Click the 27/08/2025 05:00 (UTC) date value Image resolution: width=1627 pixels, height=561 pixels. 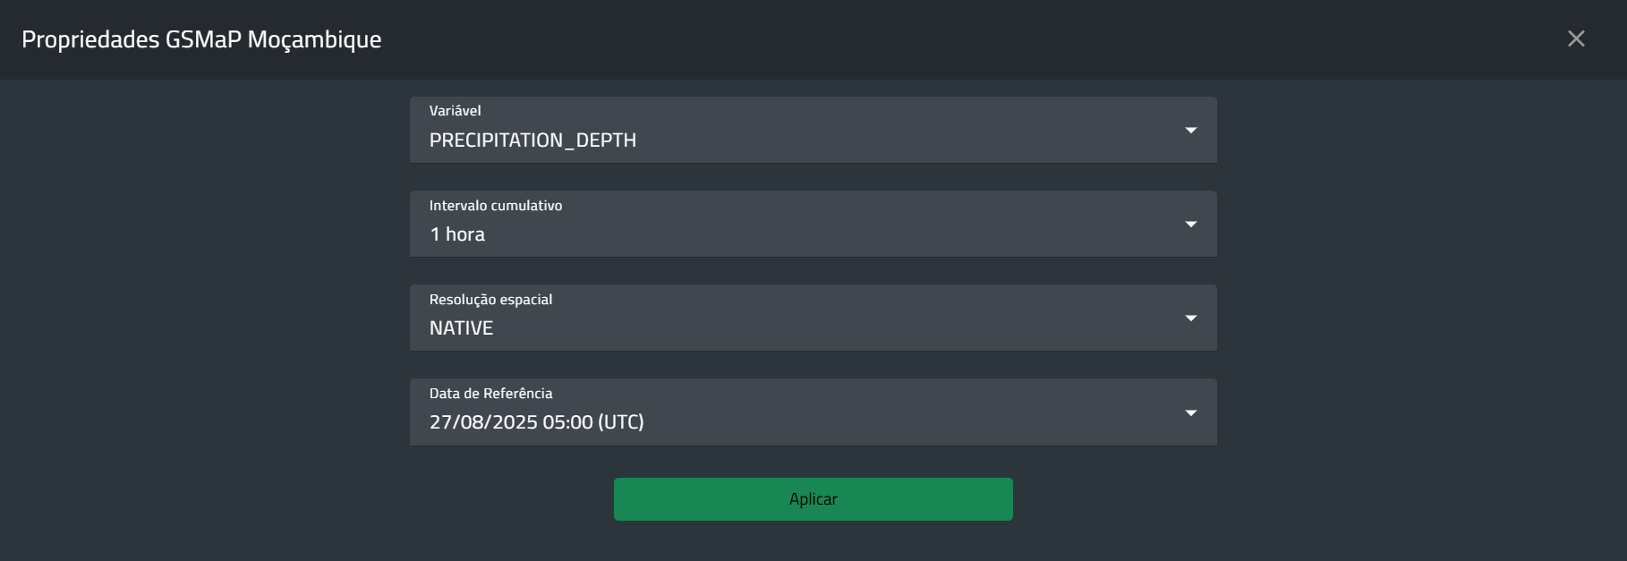(536, 422)
